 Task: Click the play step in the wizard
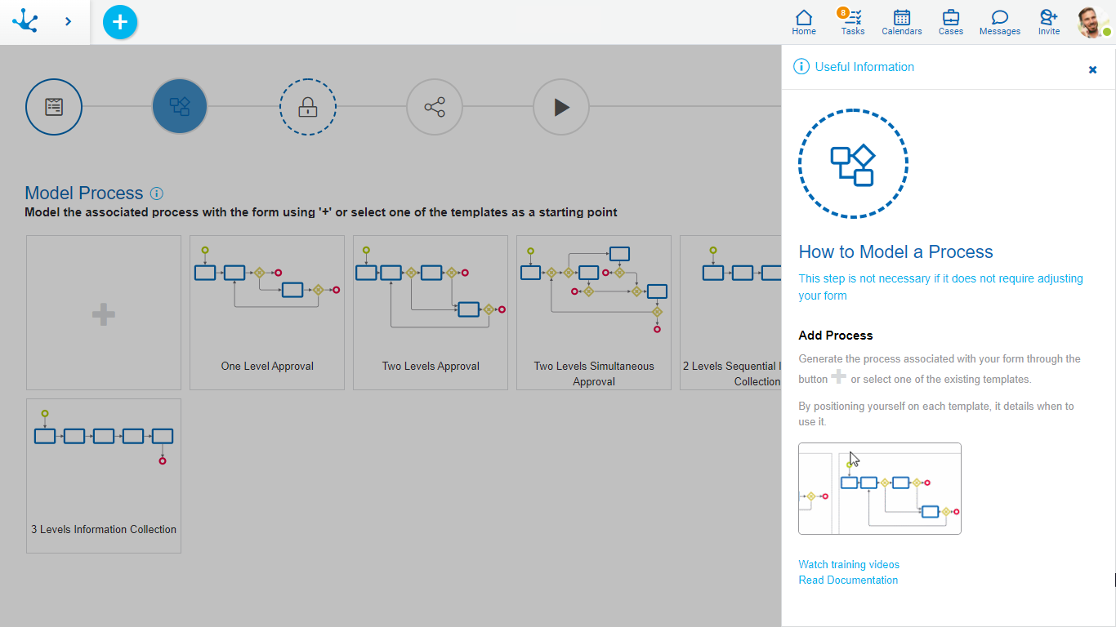(561, 107)
